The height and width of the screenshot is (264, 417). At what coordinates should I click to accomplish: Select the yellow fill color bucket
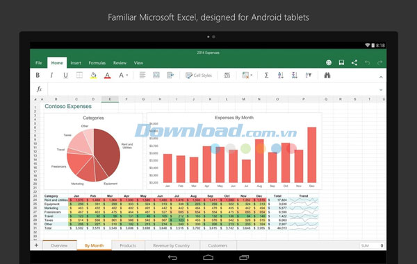coord(93,76)
